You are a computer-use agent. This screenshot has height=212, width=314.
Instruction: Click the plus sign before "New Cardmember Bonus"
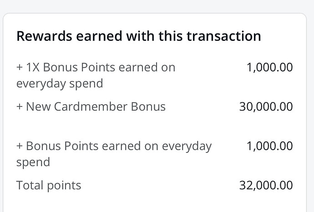tap(20, 107)
